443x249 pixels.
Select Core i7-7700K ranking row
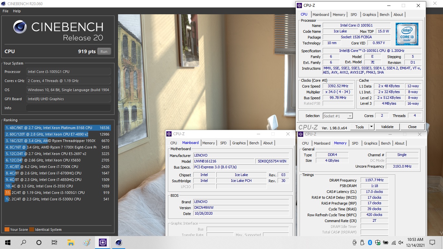pyautogui.click(x=58, y=167)
